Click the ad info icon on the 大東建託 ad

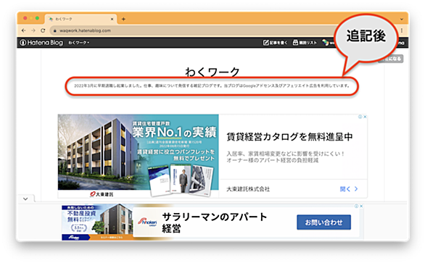(x=360, y=117)
